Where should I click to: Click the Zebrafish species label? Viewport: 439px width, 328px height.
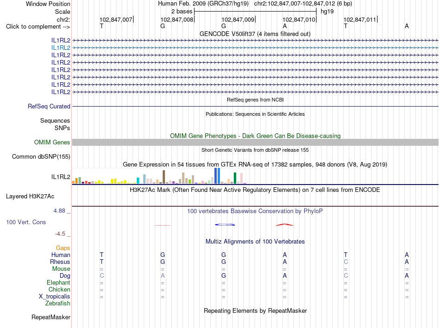[58, 303]
